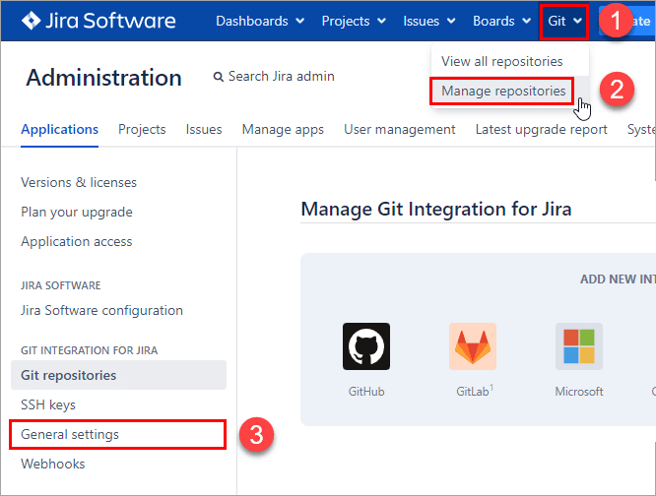Click the Jira Software diamond logo icon
This screenshot has width=656, height=496.
tap(31, 21)
